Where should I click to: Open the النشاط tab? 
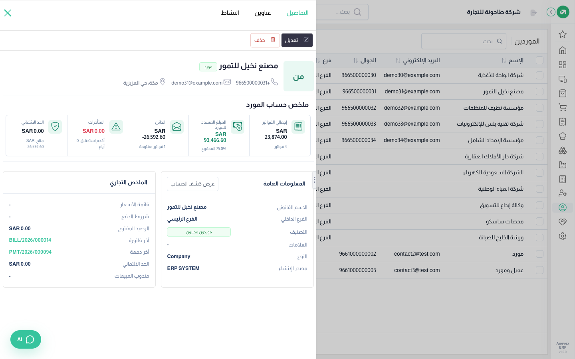tap(230, 13)
